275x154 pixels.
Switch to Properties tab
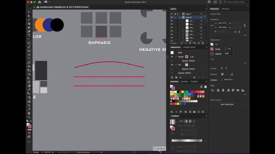pos(214,9)
